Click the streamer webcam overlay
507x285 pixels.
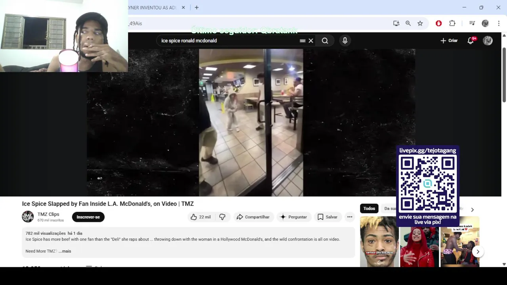pyautogui.click(x=64, y=36)
